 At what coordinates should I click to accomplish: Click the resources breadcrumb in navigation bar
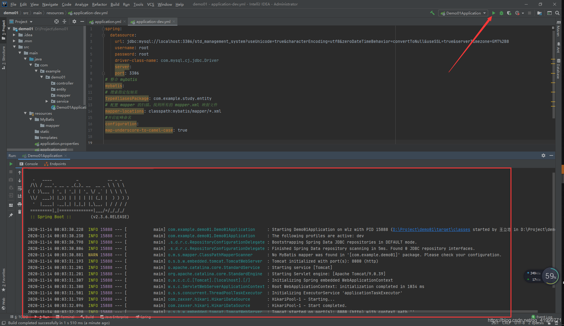click(55, 13)
